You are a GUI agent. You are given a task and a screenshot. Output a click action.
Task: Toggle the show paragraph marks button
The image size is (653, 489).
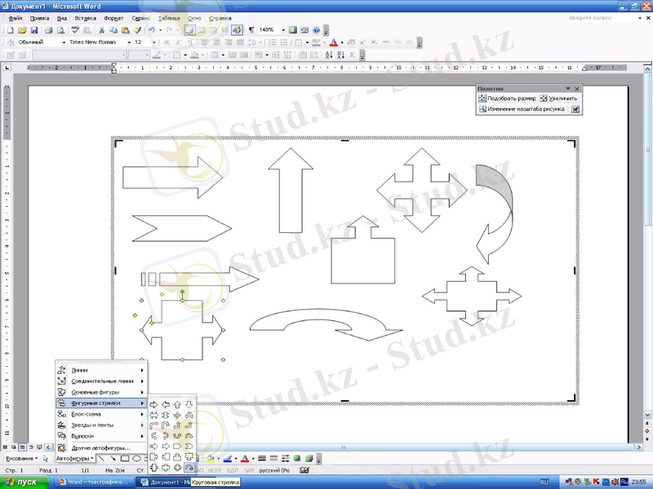click(x=251, y=30)
